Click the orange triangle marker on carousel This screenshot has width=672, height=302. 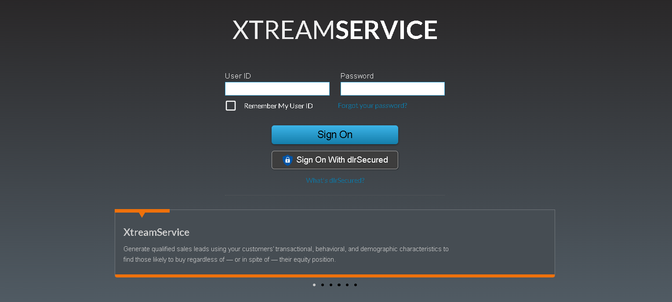[x=142, y=214]
